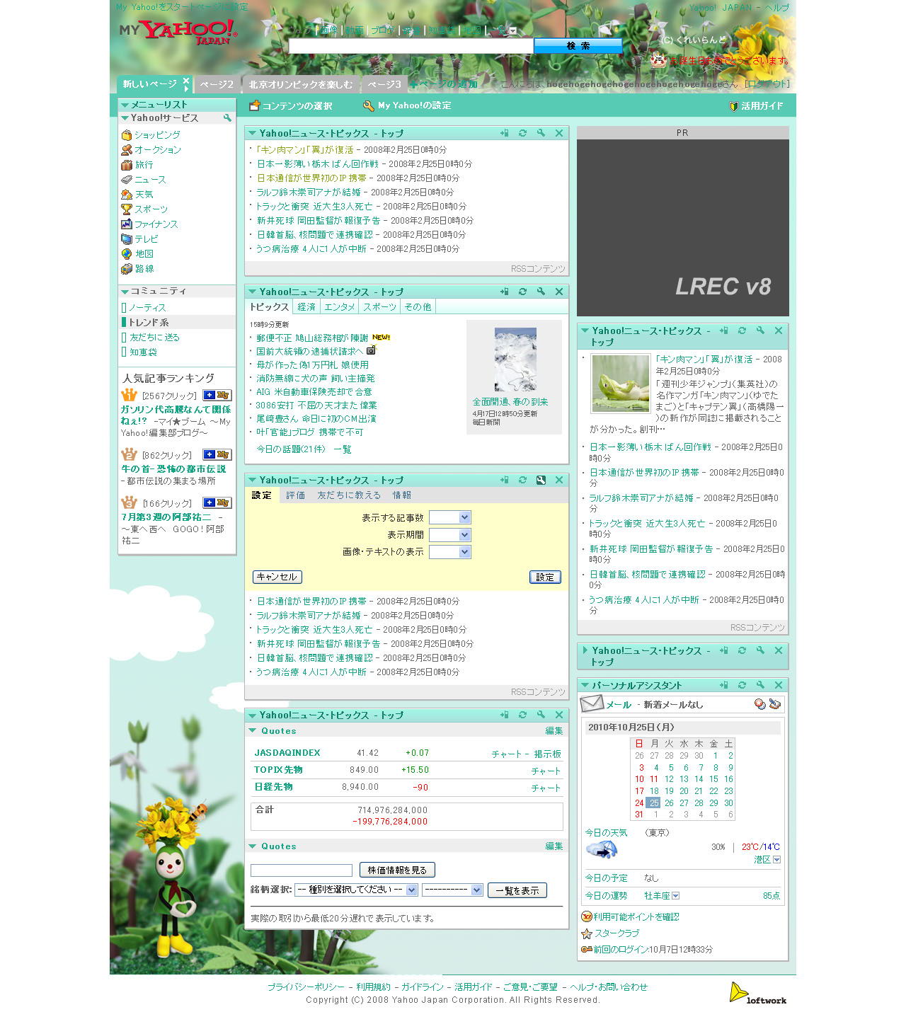Click the キャンセル button

pos(277,577)
